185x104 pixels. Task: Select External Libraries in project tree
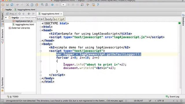19,28
